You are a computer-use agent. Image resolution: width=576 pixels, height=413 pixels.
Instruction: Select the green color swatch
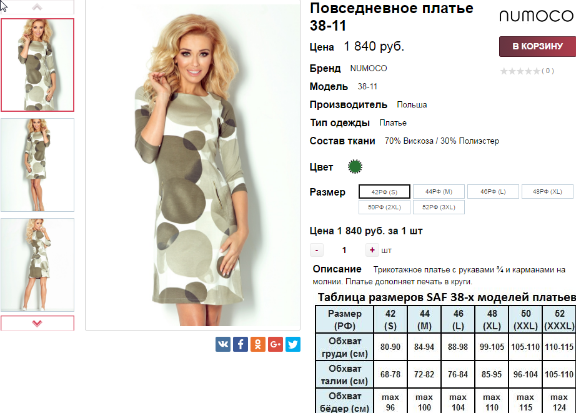click(355, 167)
